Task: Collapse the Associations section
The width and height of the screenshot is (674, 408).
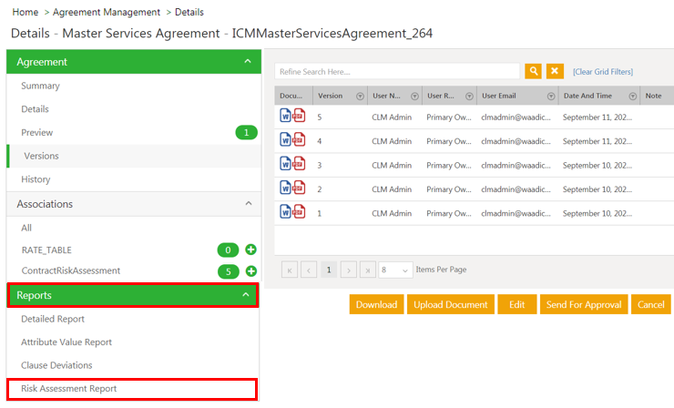Action: (247, 204)
